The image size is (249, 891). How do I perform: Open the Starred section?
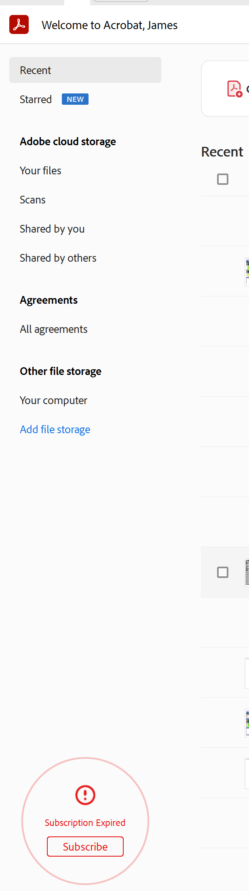pos(36,99)
